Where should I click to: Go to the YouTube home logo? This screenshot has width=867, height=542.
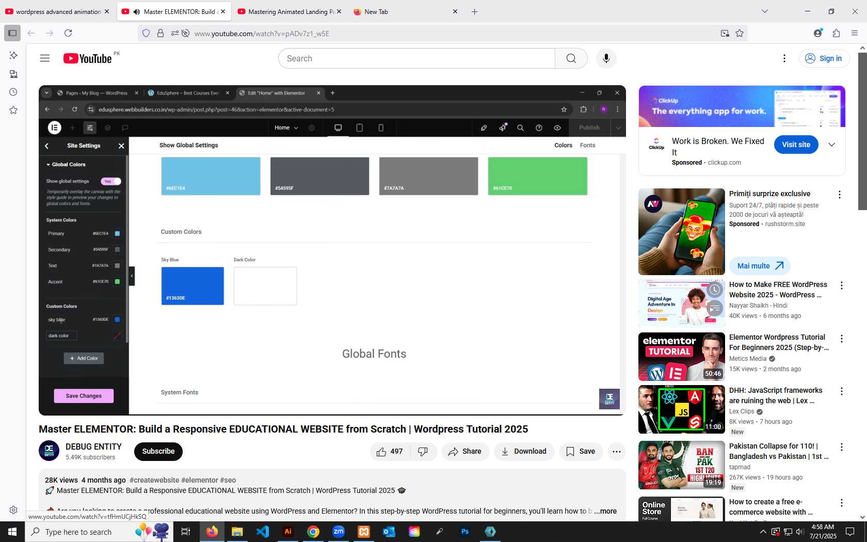(x=88, y=58)
